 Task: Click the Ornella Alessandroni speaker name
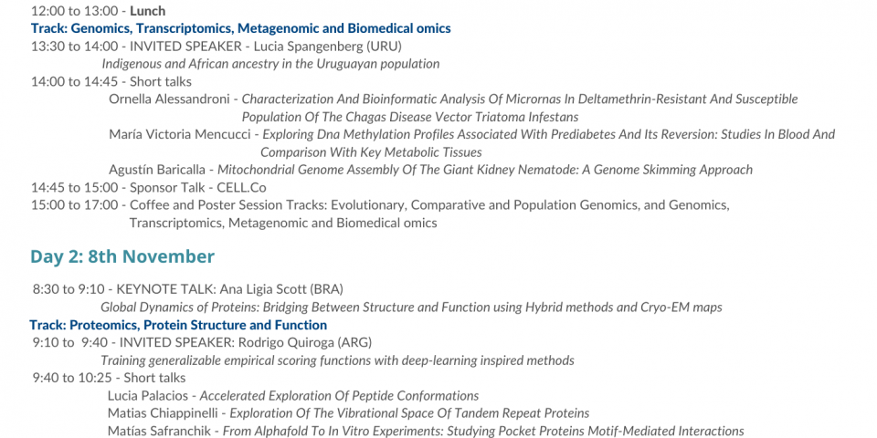pyautogui.click(x=171, y=99)
